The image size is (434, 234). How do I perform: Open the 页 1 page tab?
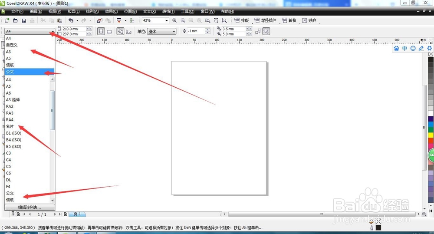78,214
